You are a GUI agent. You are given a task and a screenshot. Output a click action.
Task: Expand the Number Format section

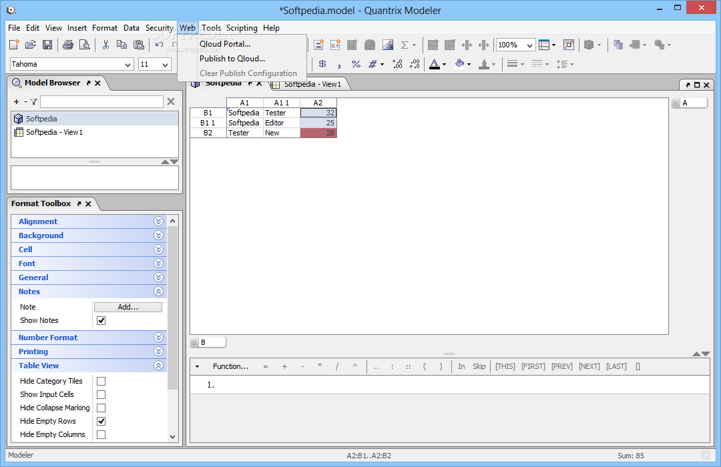click(x=158, y=338)
